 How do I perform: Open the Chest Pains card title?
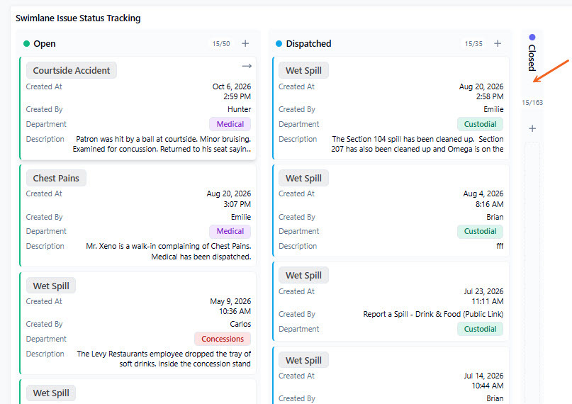(x=56, y=178)
